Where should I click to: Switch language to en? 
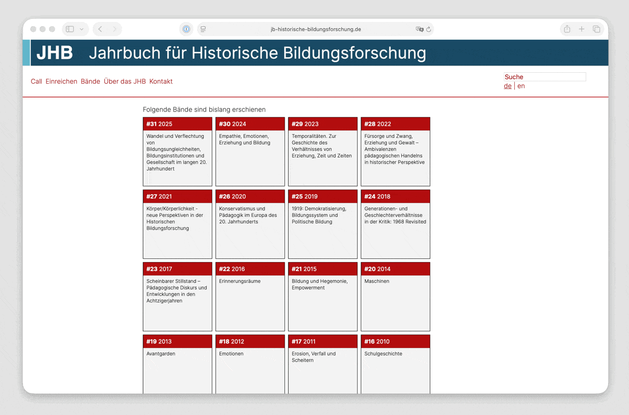pyautogui.click(x=521, y=86)
